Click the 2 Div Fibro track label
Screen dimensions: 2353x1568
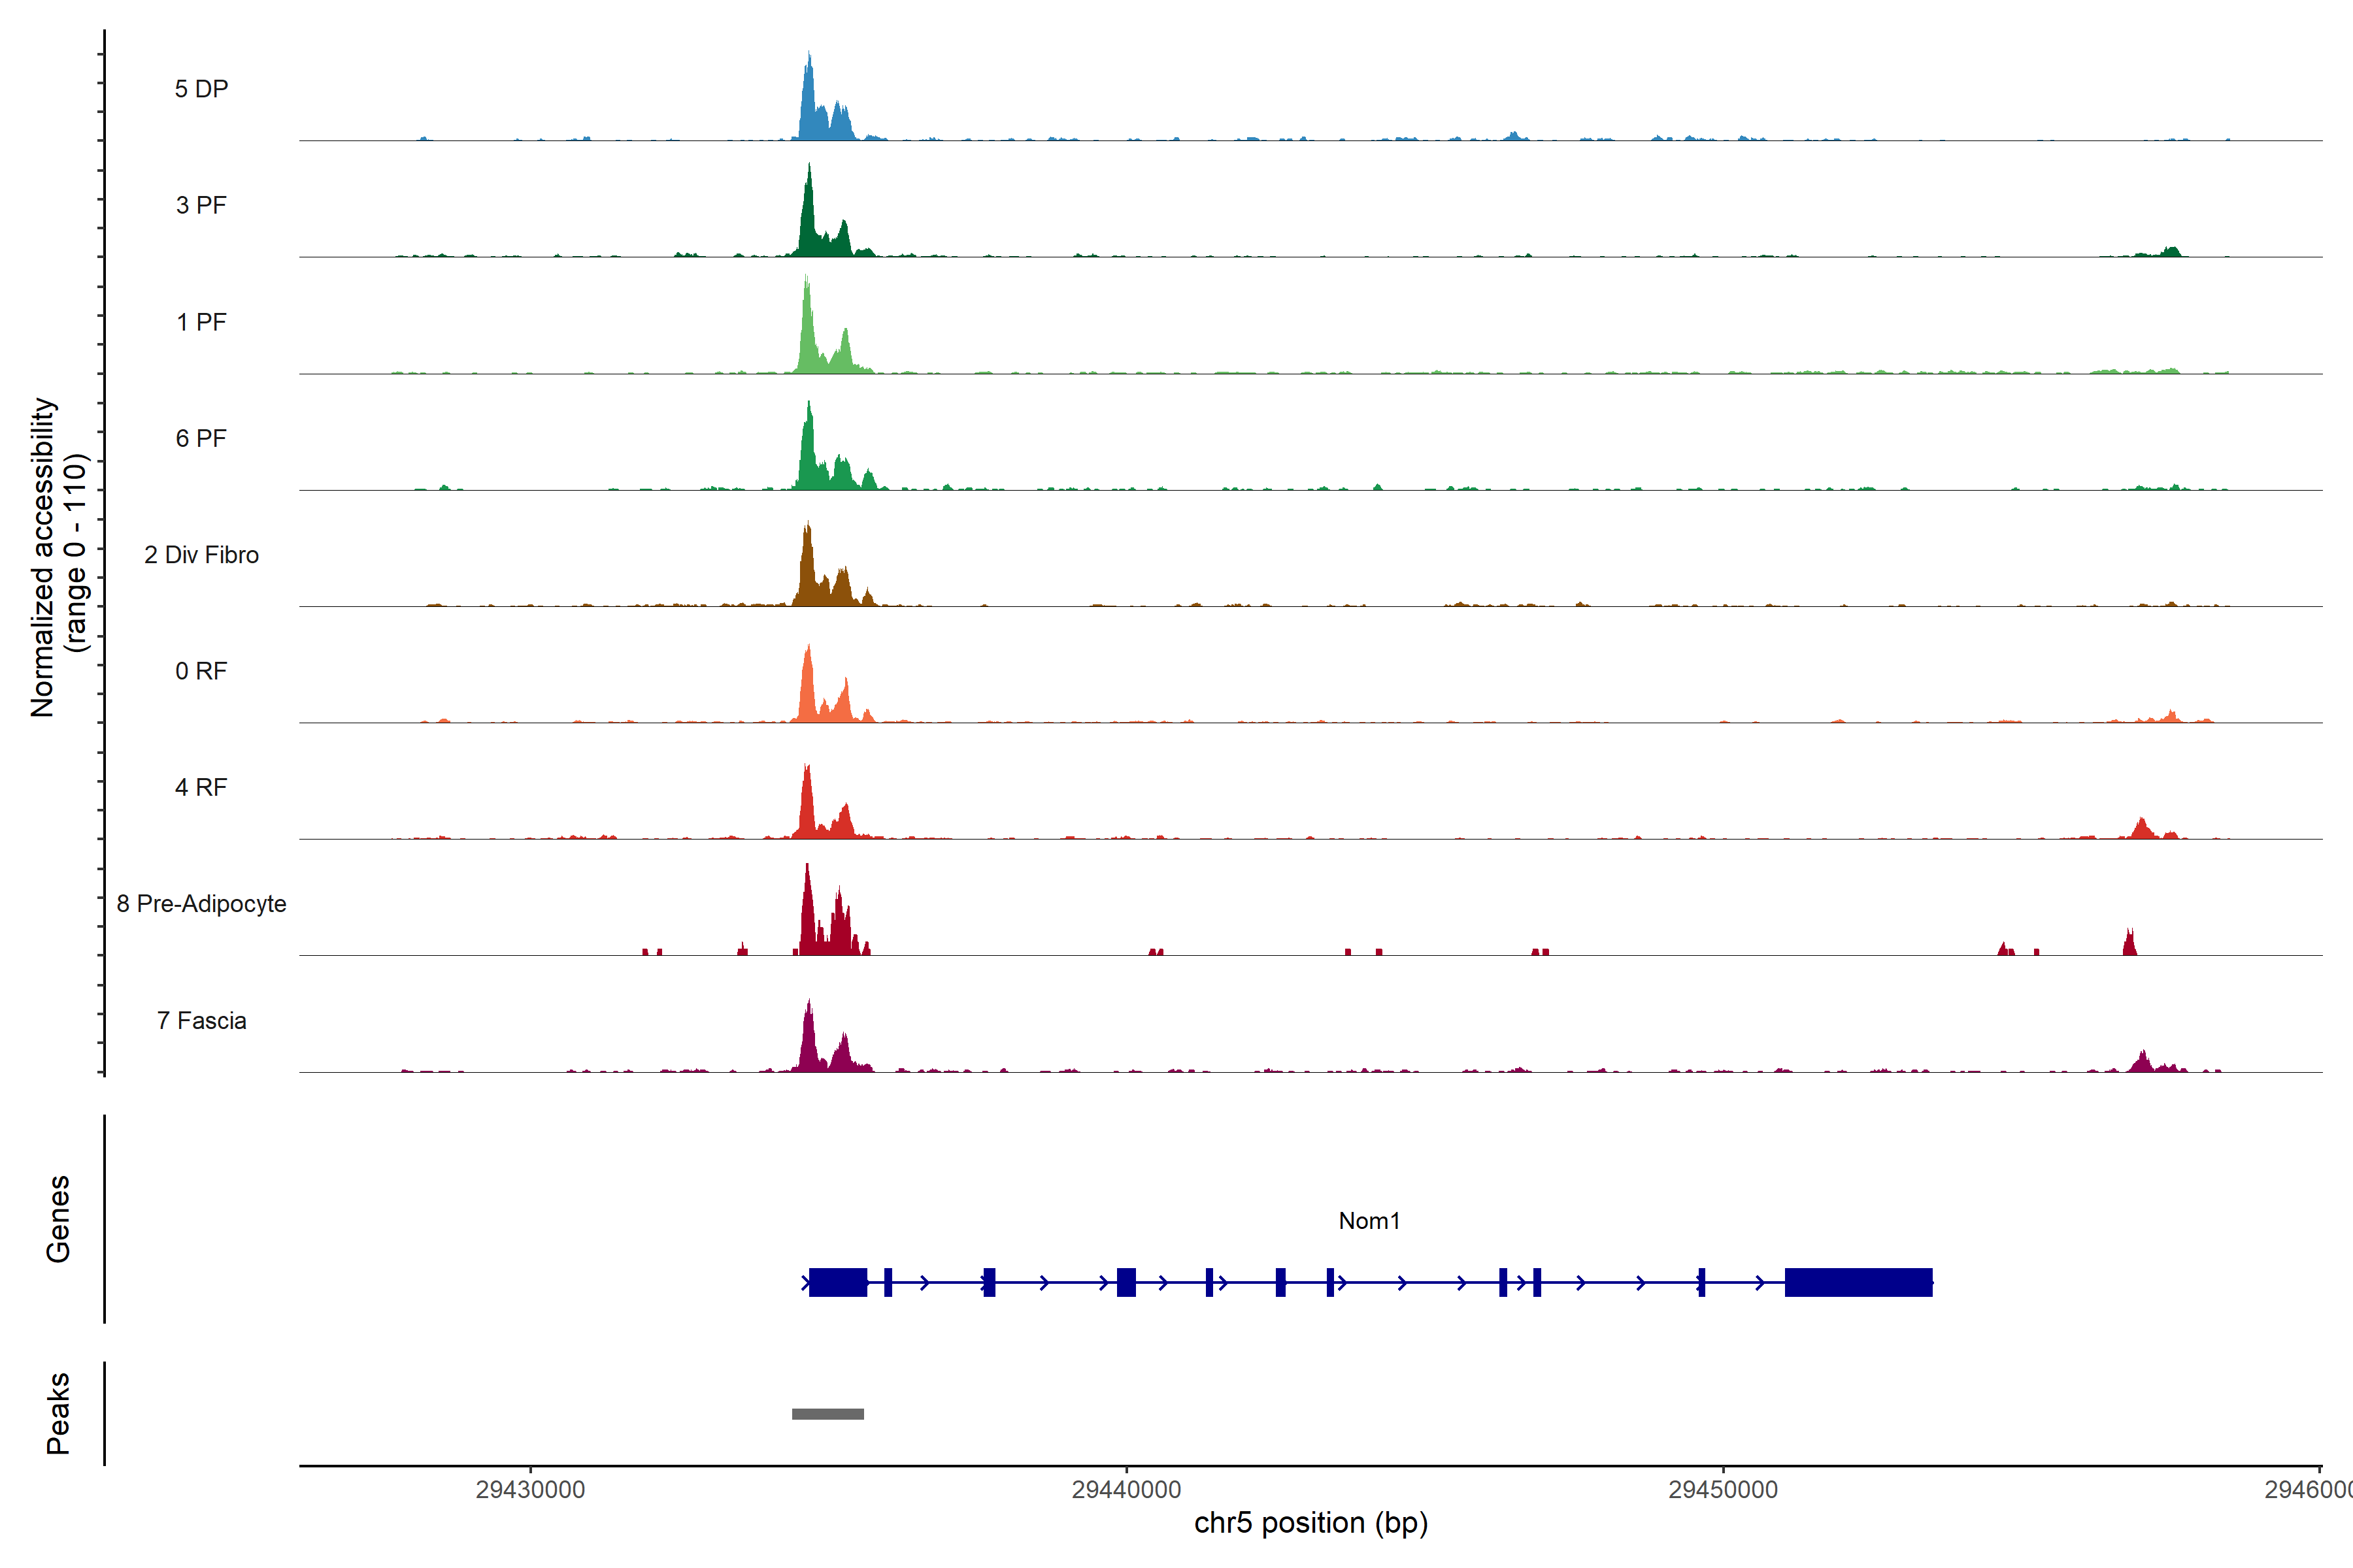(x=201, y=555)
